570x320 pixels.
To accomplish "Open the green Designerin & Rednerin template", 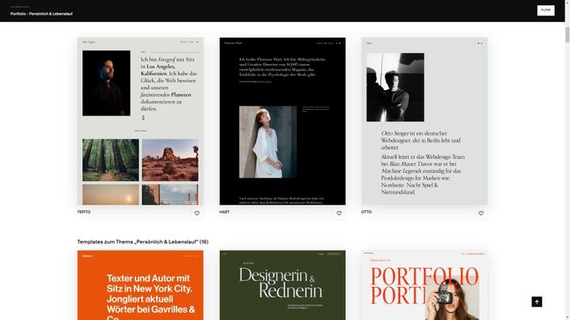I will pyautogui.click(x=283, y=285).
